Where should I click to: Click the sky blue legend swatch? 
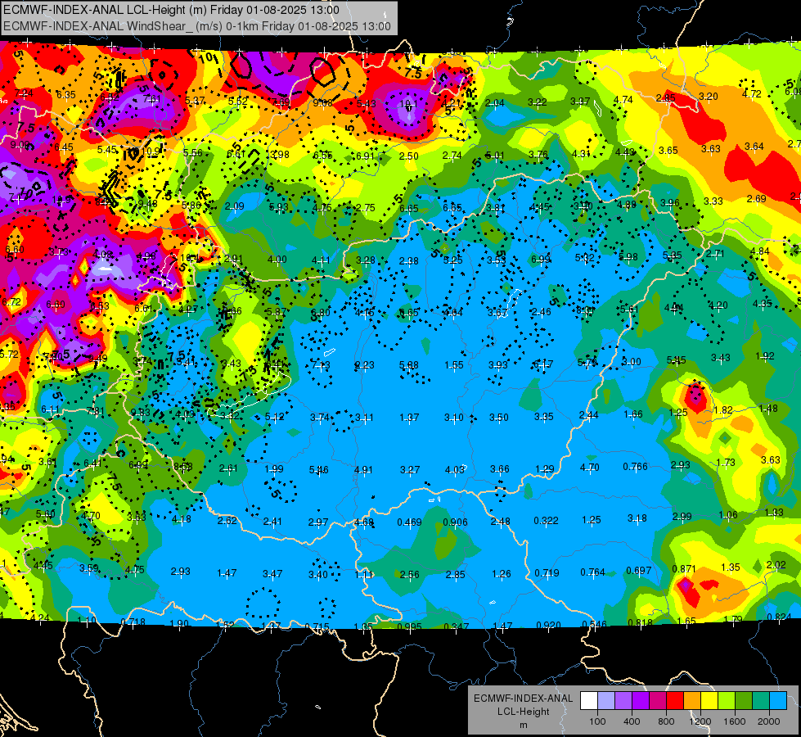(x=777, y=701)
